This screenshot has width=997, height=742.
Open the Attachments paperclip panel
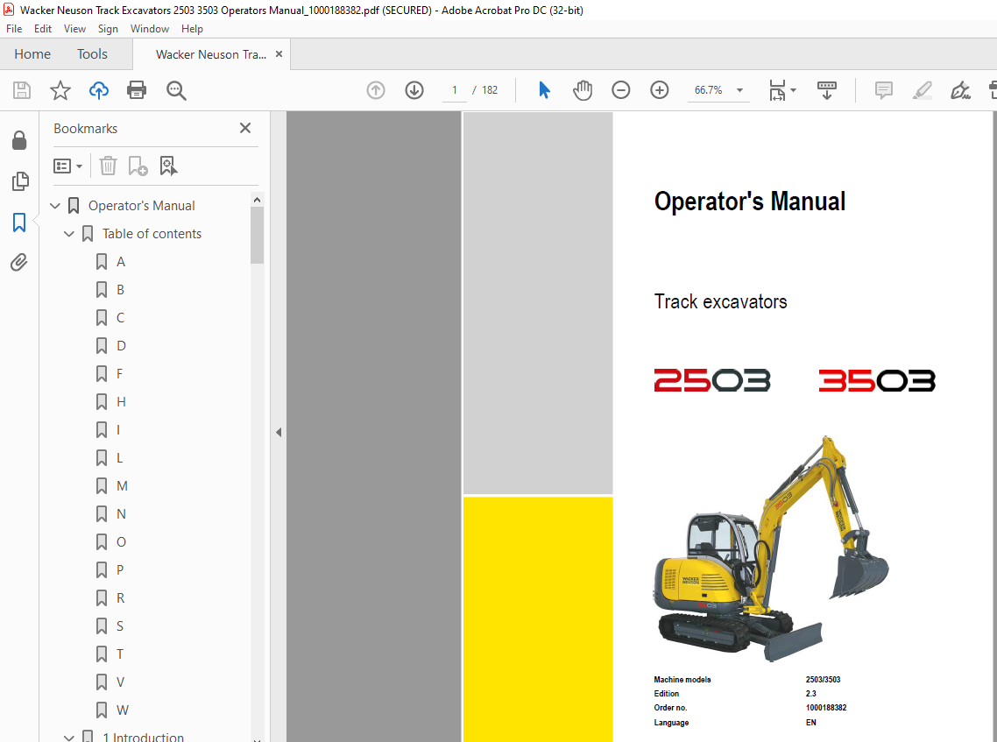(19, 263)
